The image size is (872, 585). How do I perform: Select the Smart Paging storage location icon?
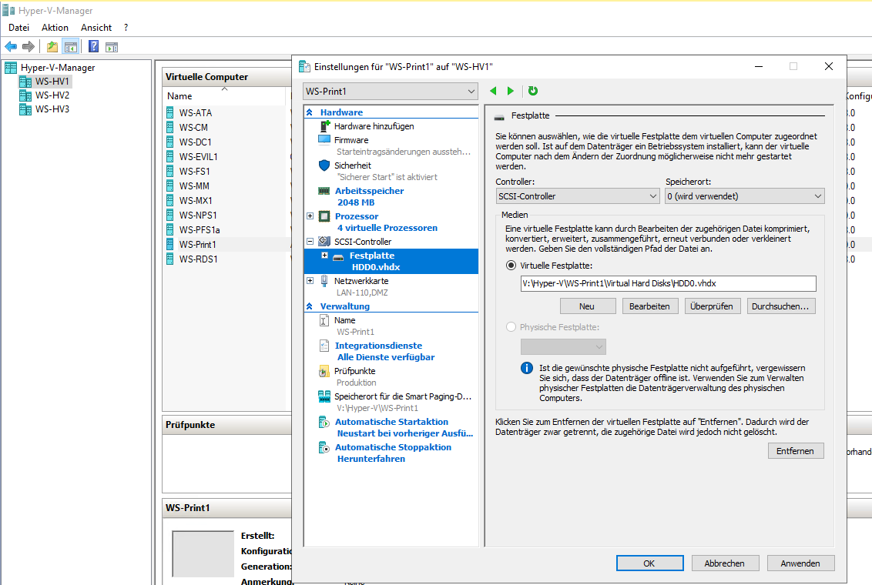point(324,396)
